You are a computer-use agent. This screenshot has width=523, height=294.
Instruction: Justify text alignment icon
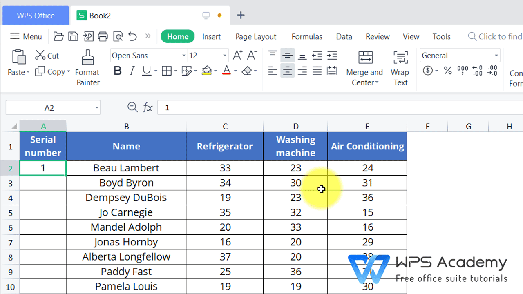pos(317,71)
